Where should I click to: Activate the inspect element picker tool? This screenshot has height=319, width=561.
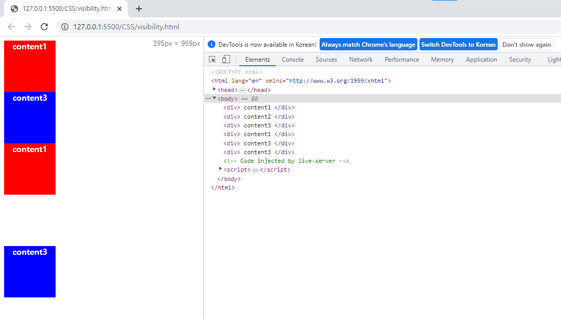click(212, 59)
